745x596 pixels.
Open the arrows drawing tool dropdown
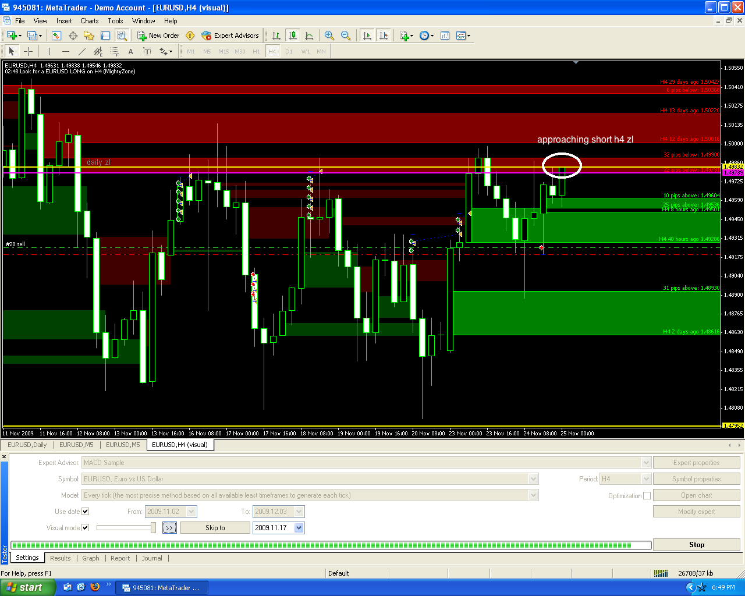click(x=166, y=51)
